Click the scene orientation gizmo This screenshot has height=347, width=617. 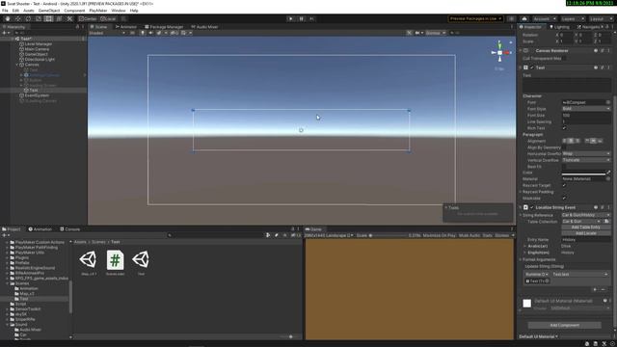tap(499, 52)
